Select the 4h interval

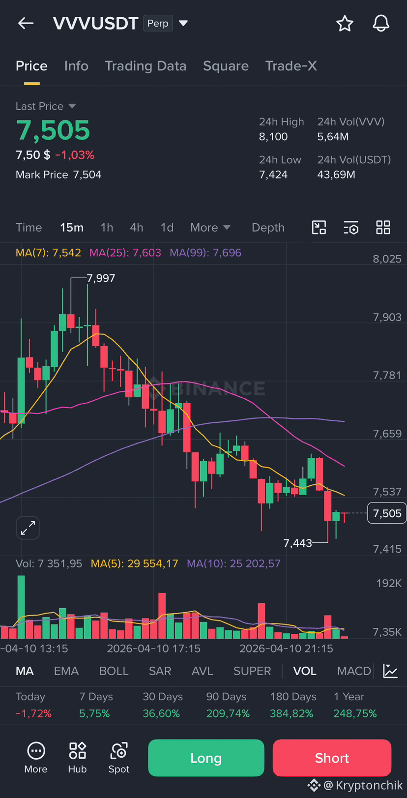[x=137, y=228]
